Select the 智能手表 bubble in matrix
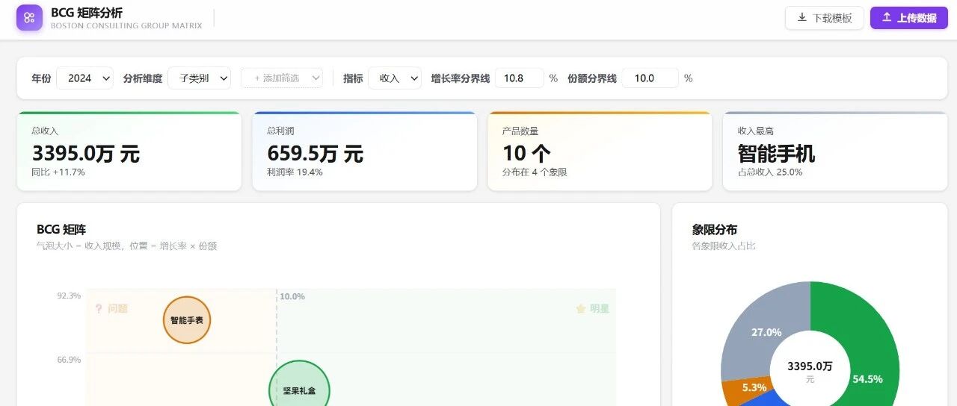957x406 pixels. (187, 320)
